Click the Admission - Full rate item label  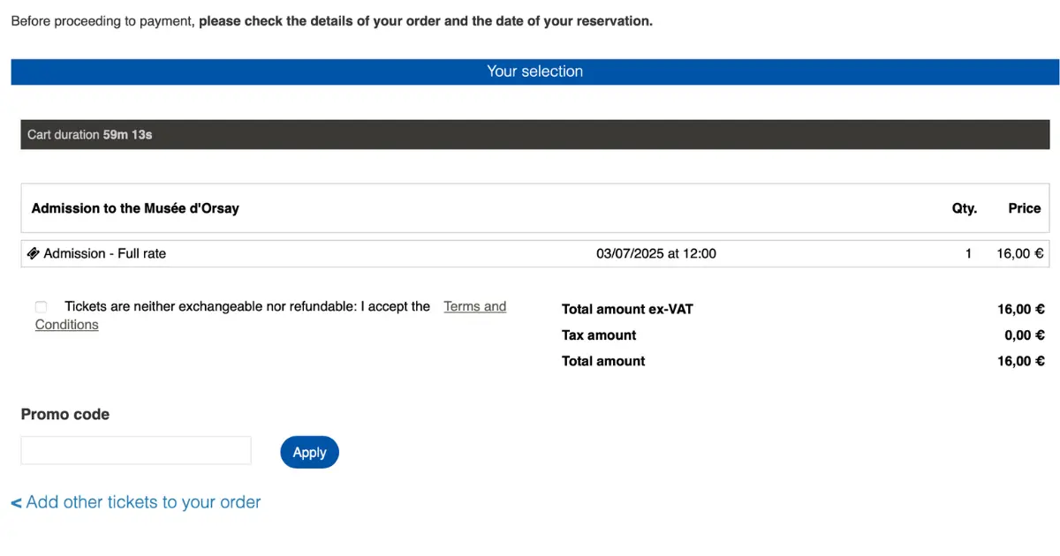pyautogui.click(x=104, y=253)
